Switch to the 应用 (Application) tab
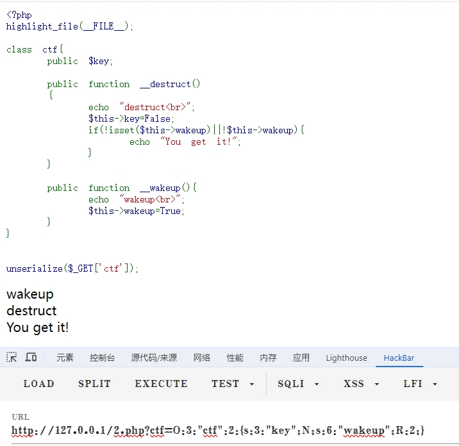Viewport: 459px width, 446px height. [301, 358]
